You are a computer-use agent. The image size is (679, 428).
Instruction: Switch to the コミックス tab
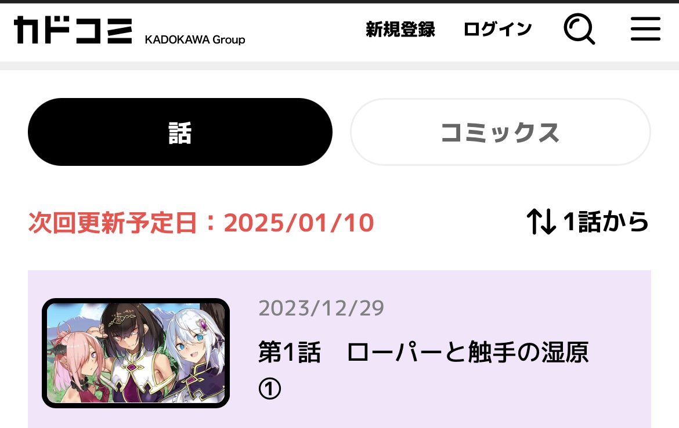(500, 132)
